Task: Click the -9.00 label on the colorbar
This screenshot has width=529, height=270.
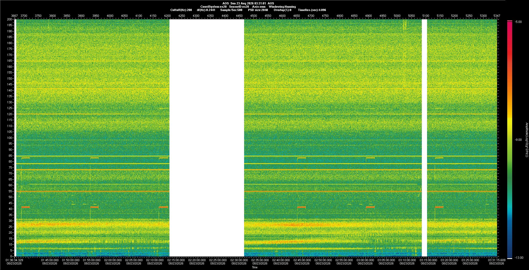Action: (518, 140)
